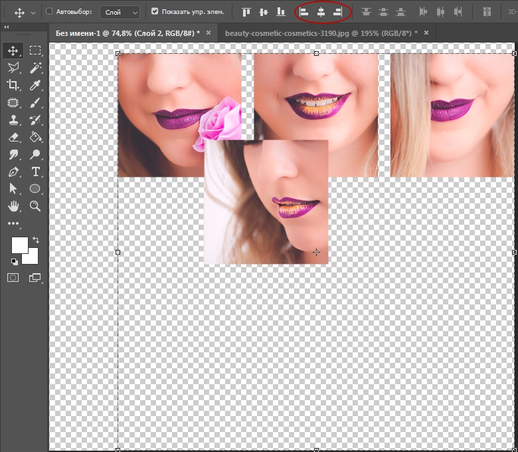Viewport: 518px width, 452px height.
Task: Select the Eraser tool
Action: [x=13, y=137]
